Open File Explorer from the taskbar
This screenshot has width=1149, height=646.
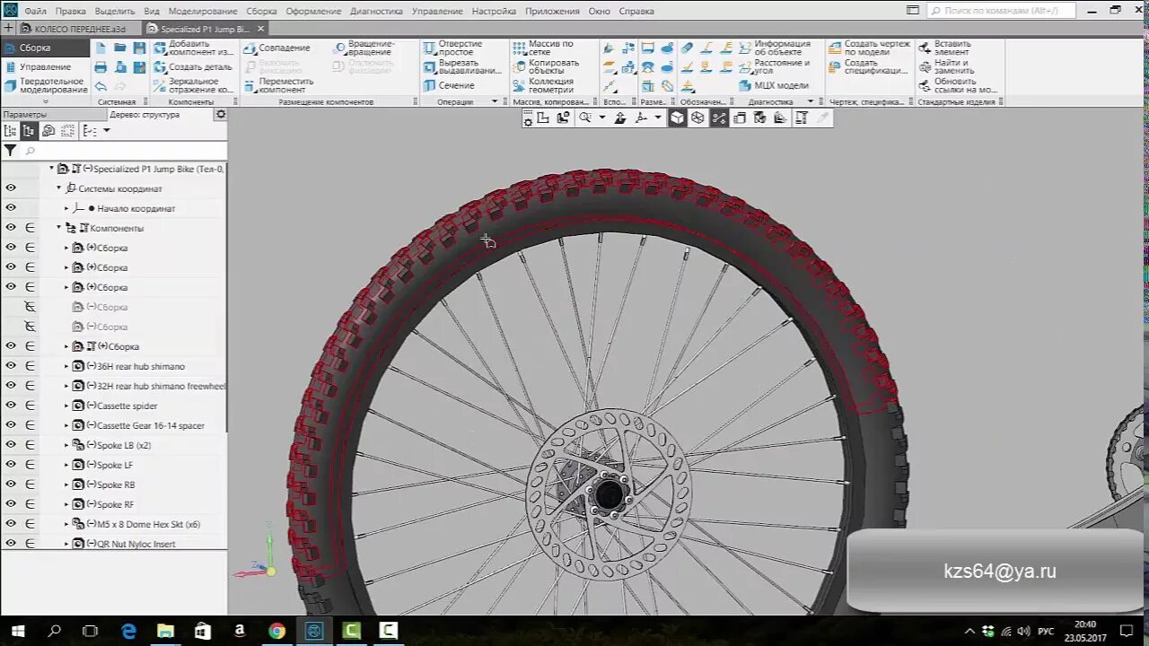click(165, 631)
